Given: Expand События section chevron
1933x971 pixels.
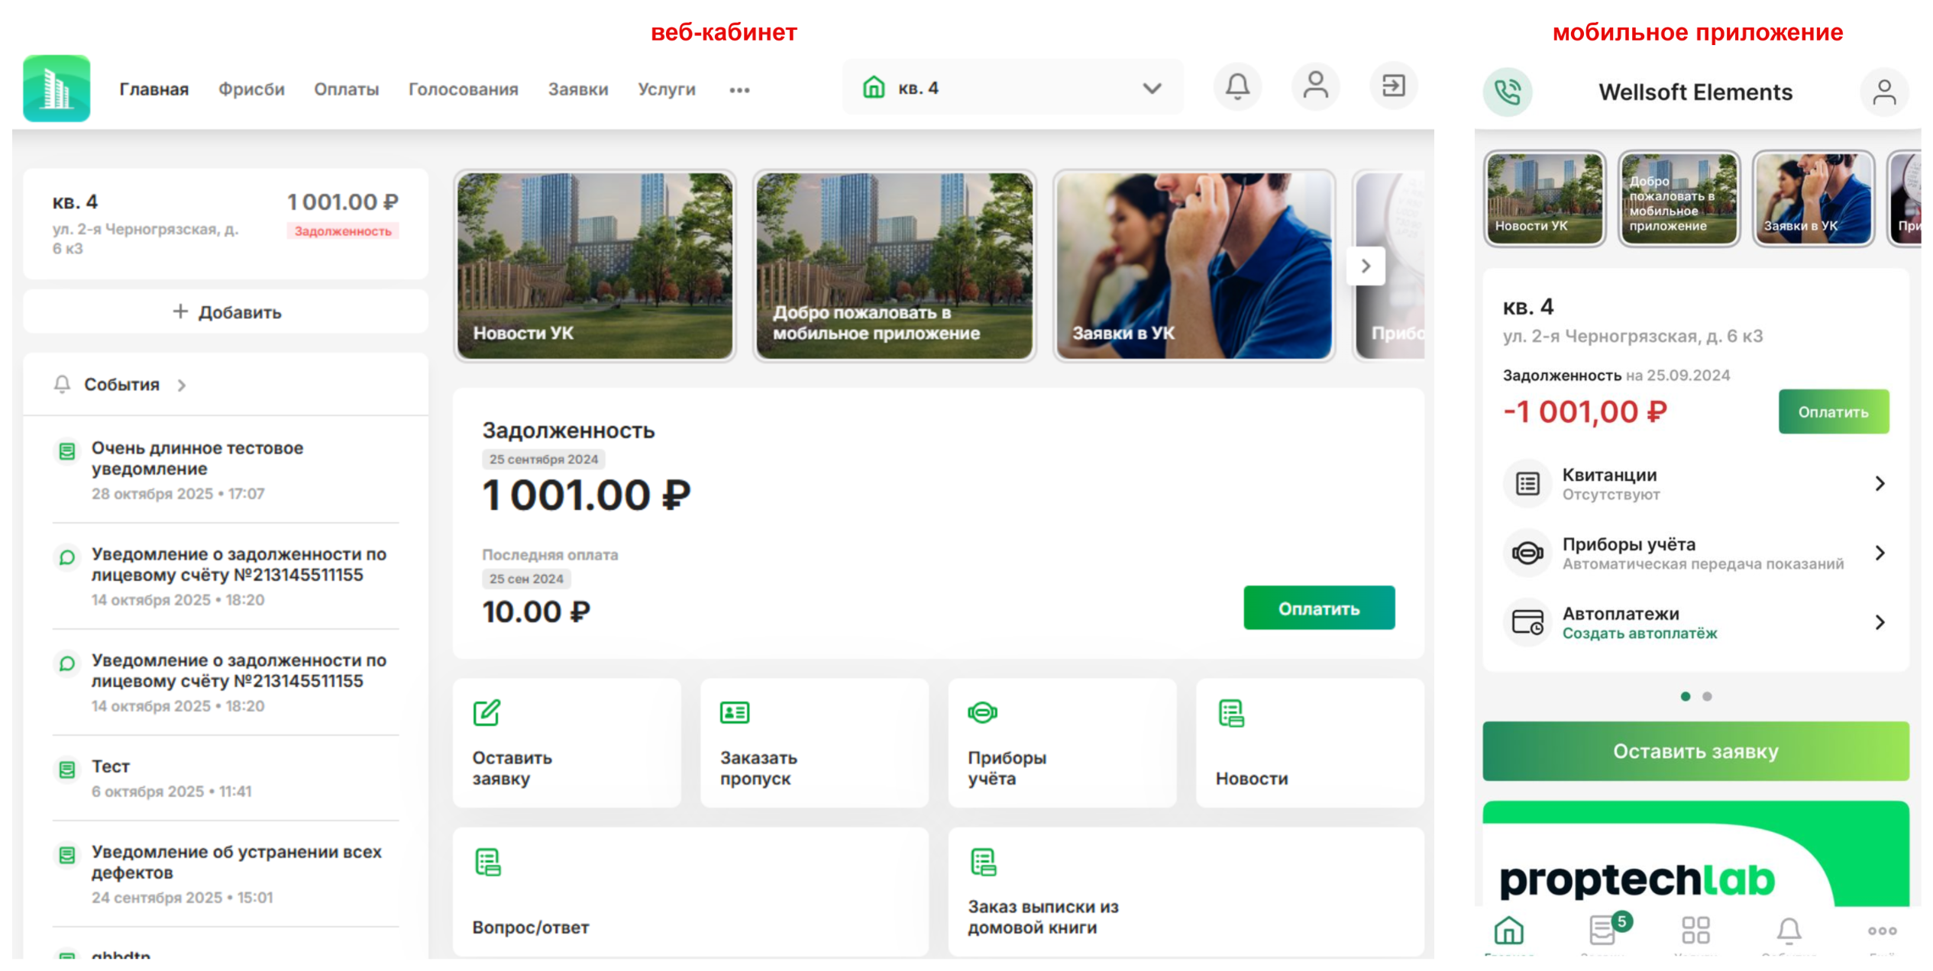Looking at the screenshot, I should 182,385.
